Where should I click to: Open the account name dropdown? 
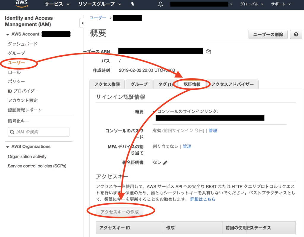[201, 4]
